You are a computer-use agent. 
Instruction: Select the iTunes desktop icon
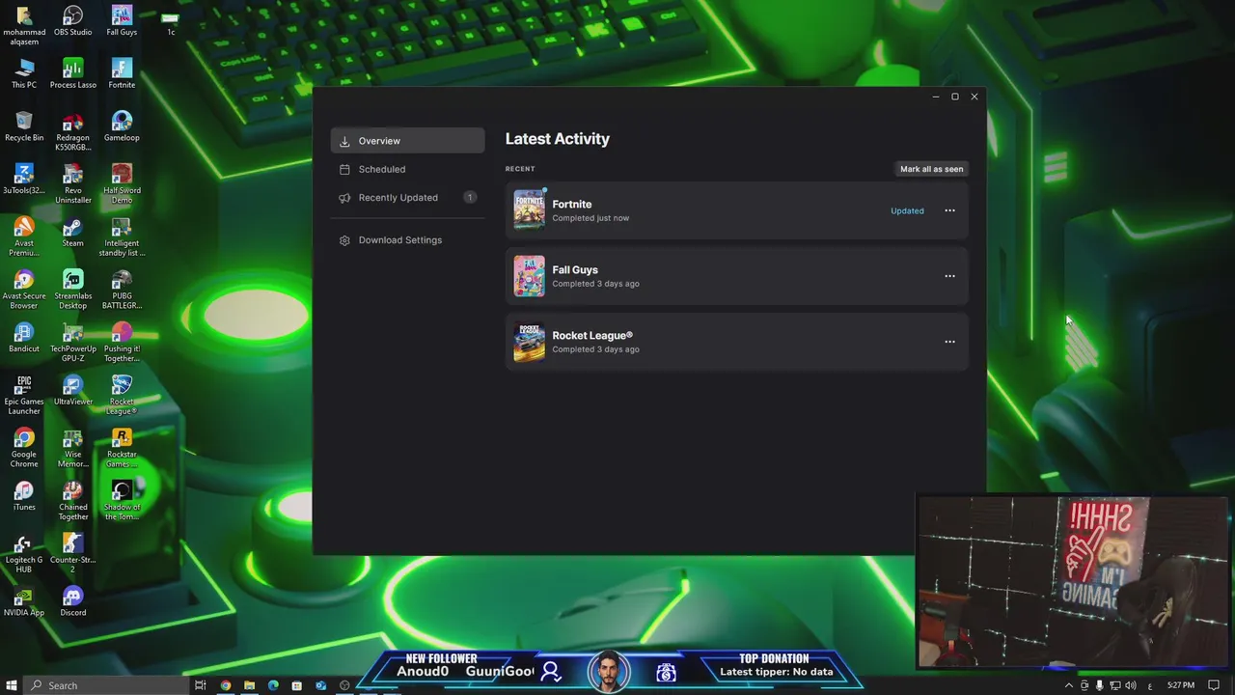coord(24,497)
